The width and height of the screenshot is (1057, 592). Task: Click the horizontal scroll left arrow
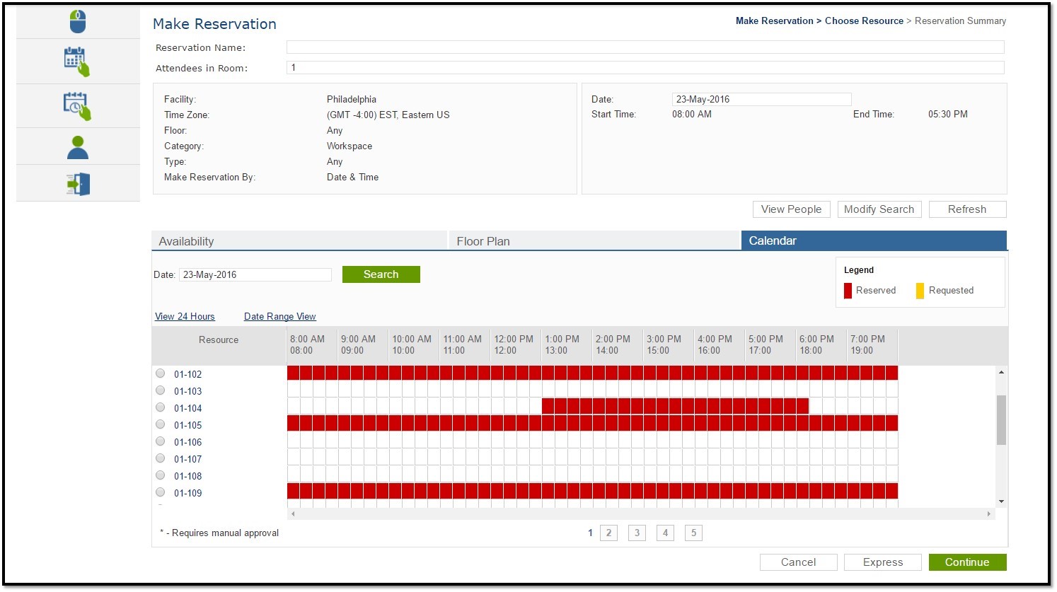coord(293,514)
